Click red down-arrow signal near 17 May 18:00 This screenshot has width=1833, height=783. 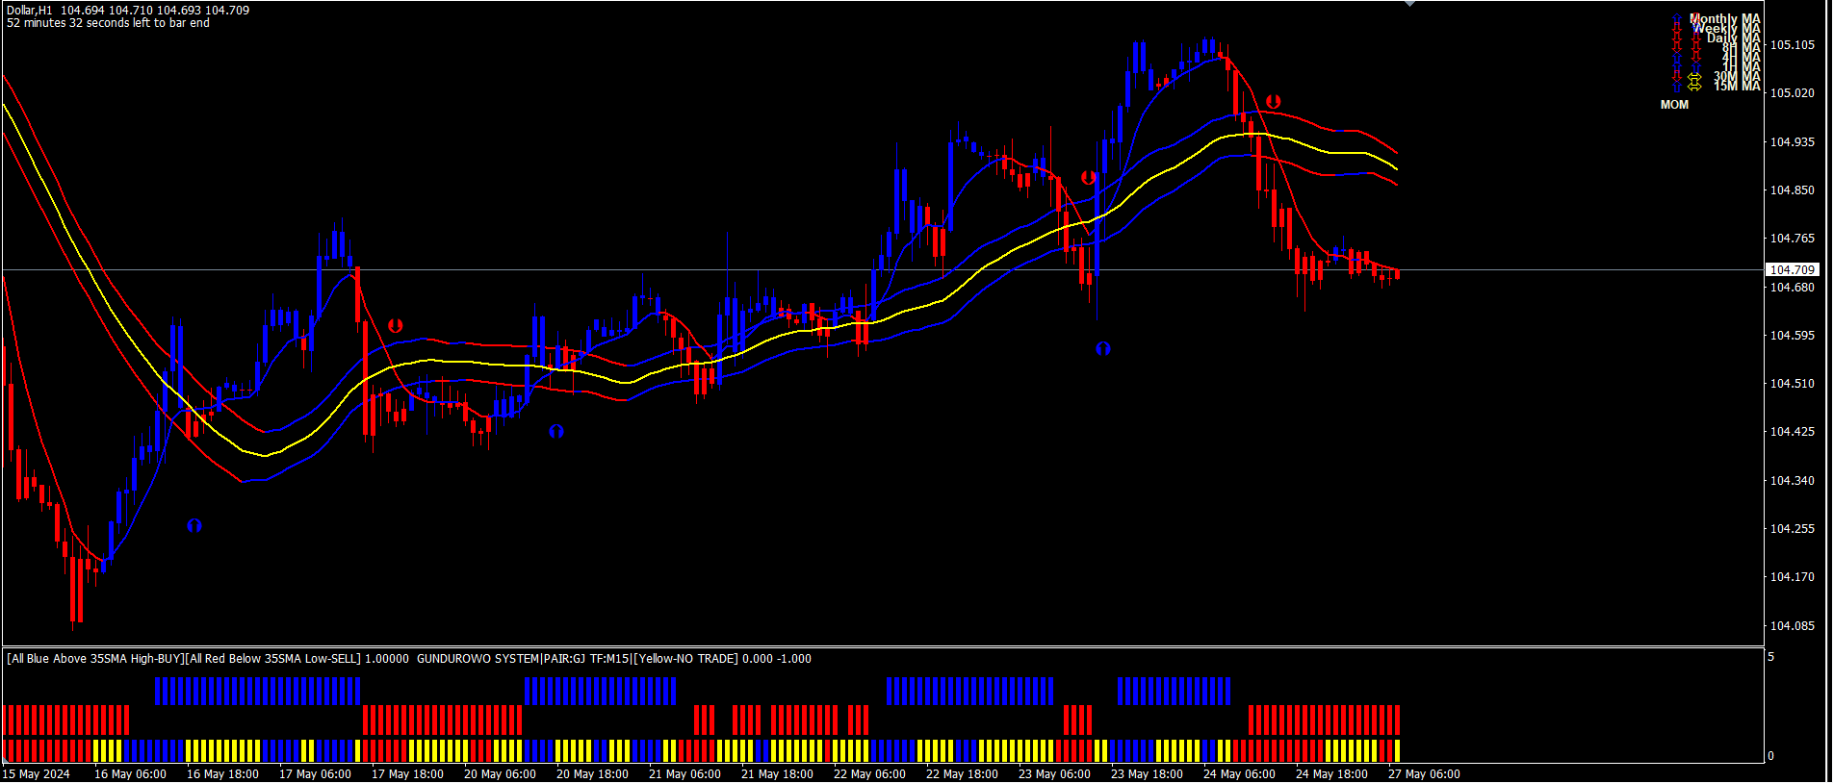(395, 326)
